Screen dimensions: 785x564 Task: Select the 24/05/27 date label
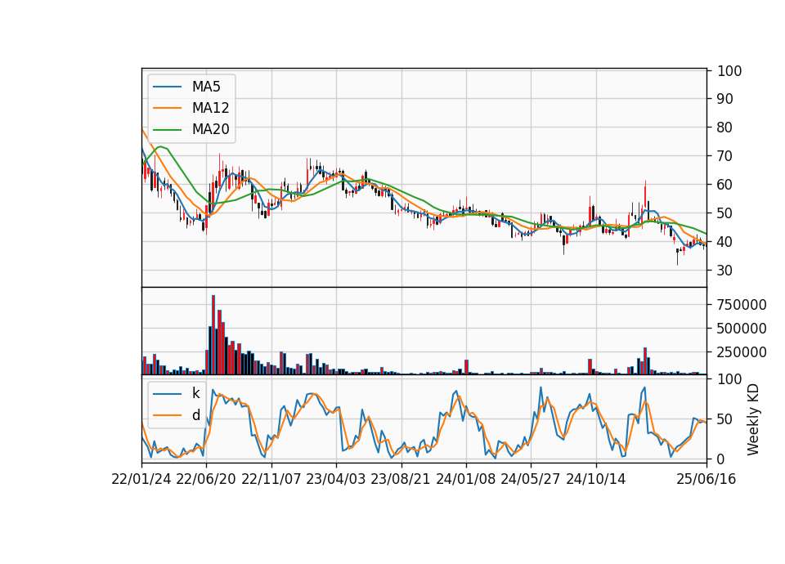[531, 479]
